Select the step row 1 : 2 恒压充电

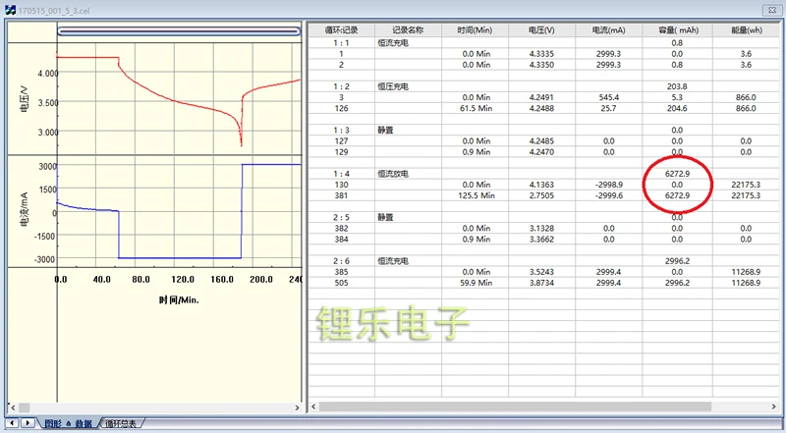coord(544,86)
